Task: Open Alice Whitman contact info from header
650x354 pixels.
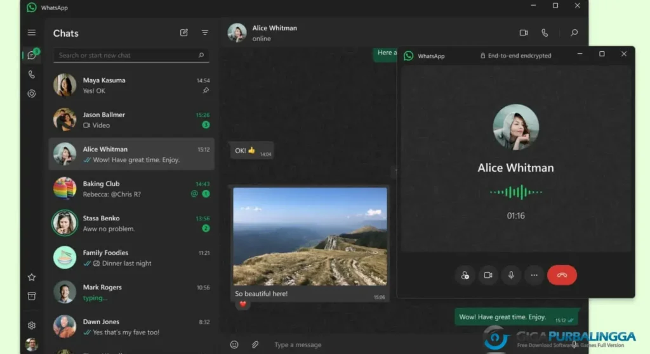Action: (x=274, y=33)
